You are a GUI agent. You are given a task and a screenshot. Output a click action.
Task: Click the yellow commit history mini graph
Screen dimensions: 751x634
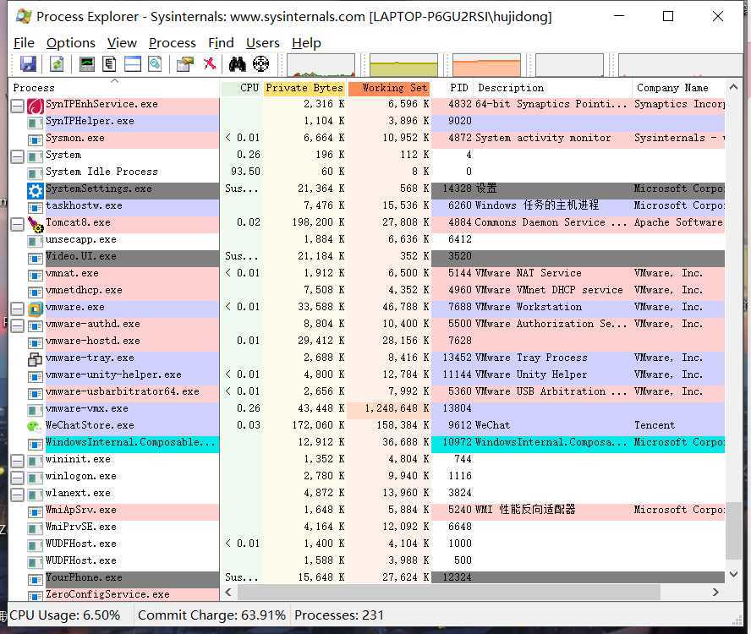(403, 65)
